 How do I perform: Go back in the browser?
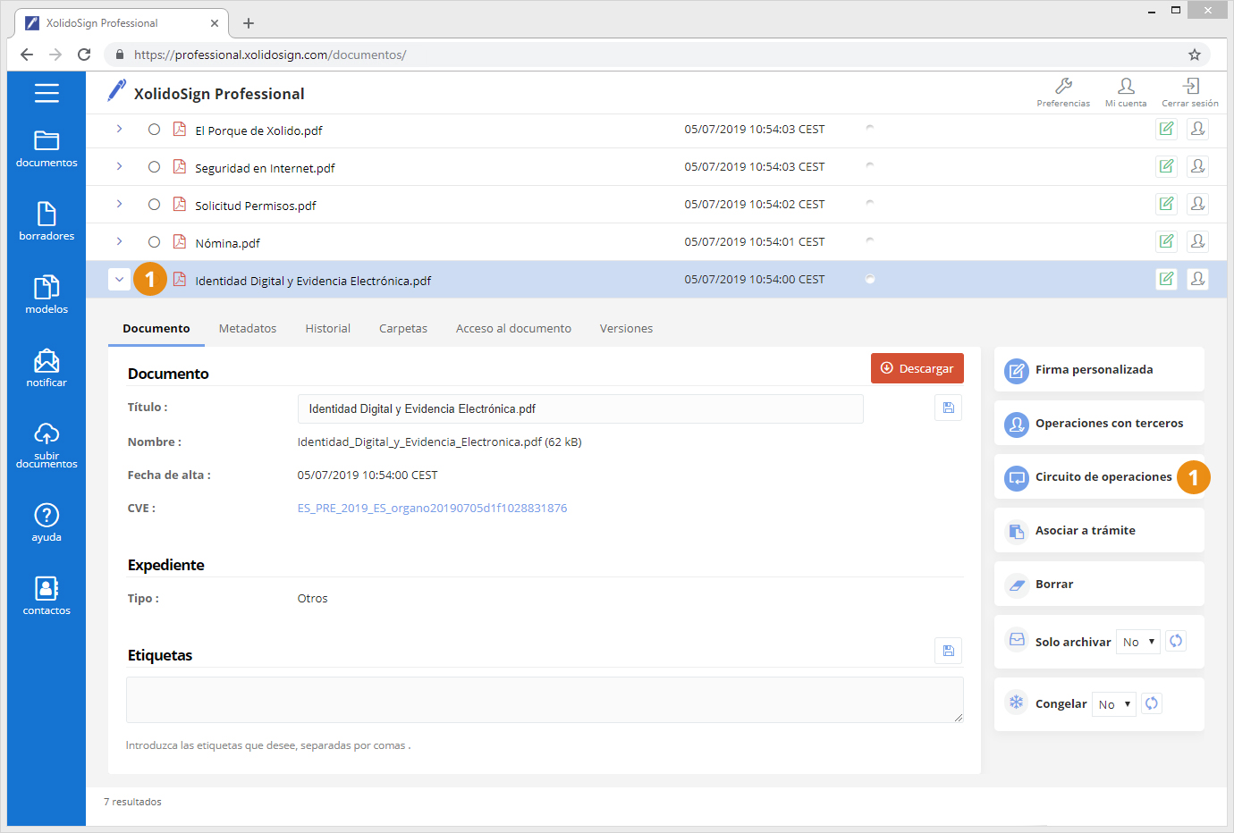click(x=27, y=55)
